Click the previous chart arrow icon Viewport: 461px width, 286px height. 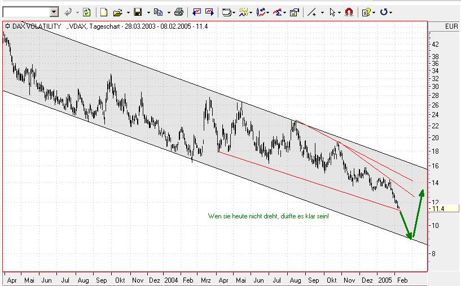click(197, 12)
